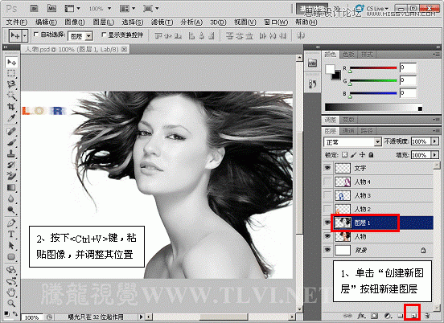Select the Type tool
444x323 pixels.
tap(11, 234)
